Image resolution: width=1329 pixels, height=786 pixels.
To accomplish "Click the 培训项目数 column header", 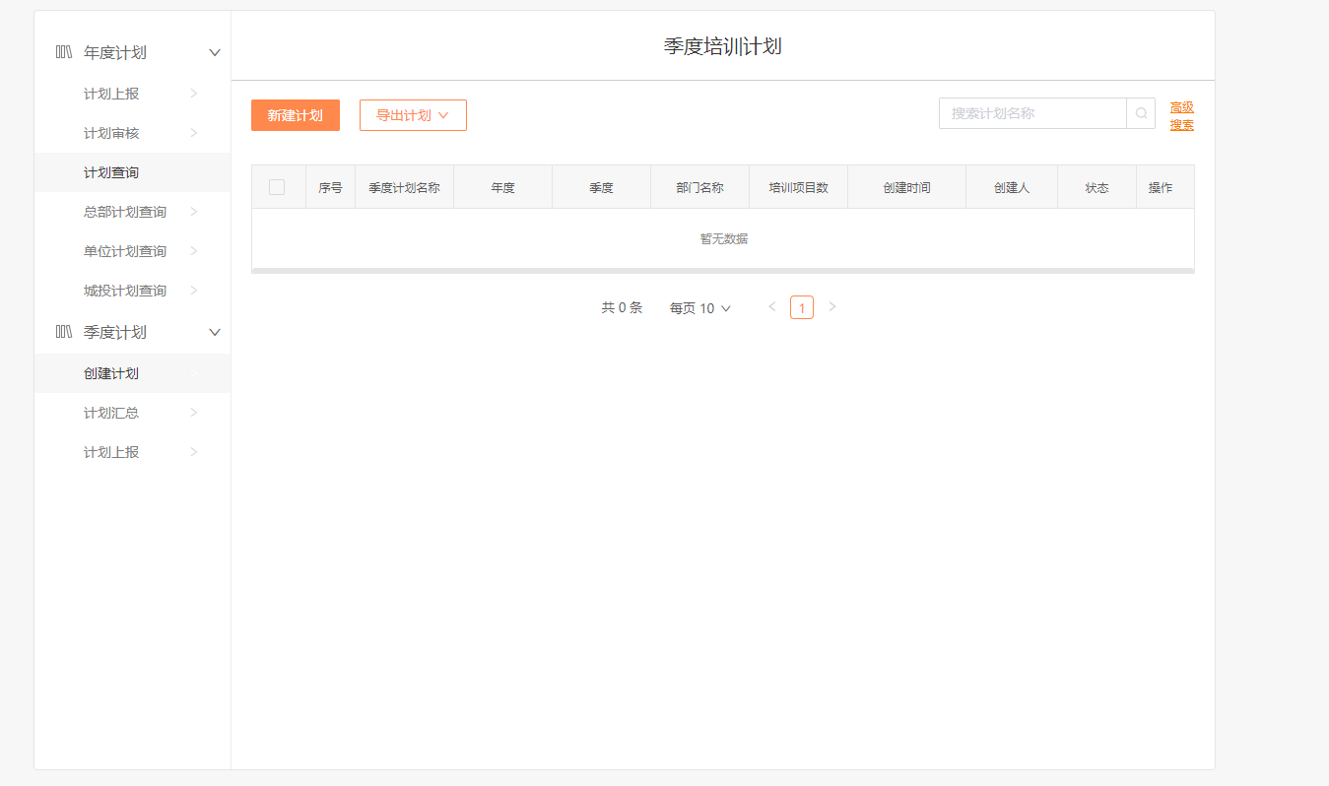I will pyautogui.click(x=799, y=187).
